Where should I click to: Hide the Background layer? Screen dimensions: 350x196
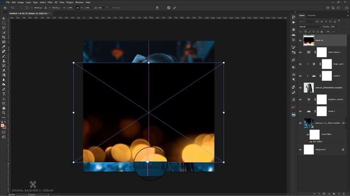point(300,150)
